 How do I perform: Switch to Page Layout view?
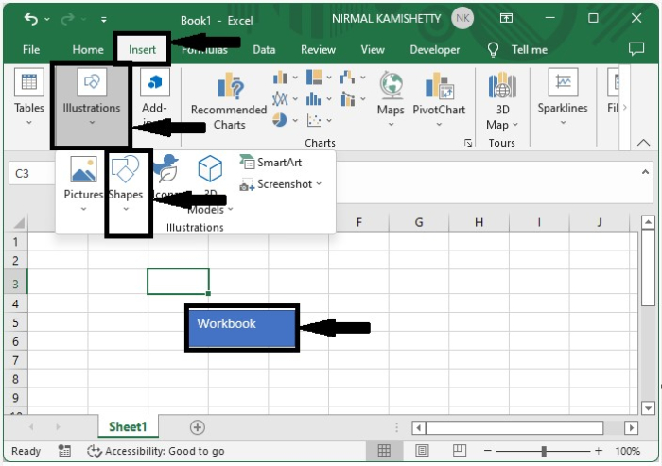coord(422,451)
